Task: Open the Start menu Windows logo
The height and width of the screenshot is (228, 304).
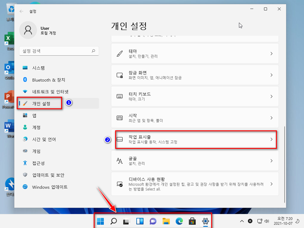Action: pos(101,221)
